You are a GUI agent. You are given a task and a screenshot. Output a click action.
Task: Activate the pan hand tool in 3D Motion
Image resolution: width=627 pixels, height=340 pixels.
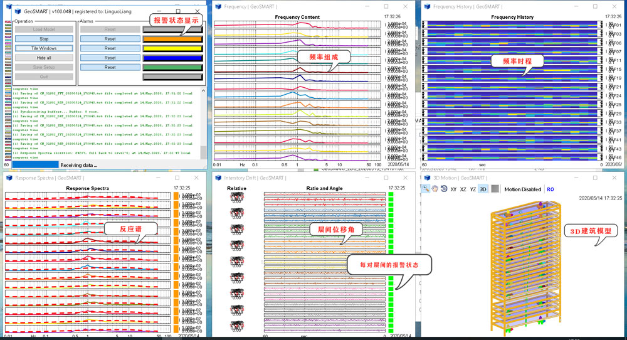click(434, 188)
